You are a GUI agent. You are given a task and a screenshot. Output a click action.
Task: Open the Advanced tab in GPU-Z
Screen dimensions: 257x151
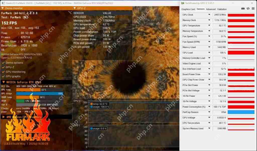211,9
